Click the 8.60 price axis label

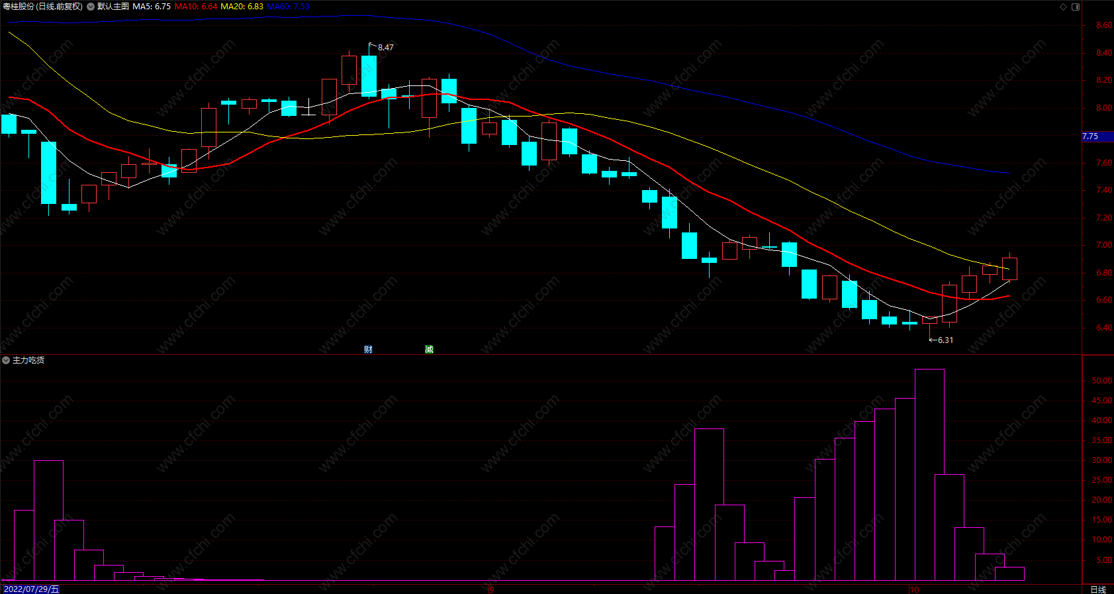(x=1104, y=25)
